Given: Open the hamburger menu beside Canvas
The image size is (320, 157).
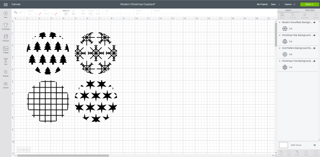Looking at the screenshot, I should click(6, 5).
